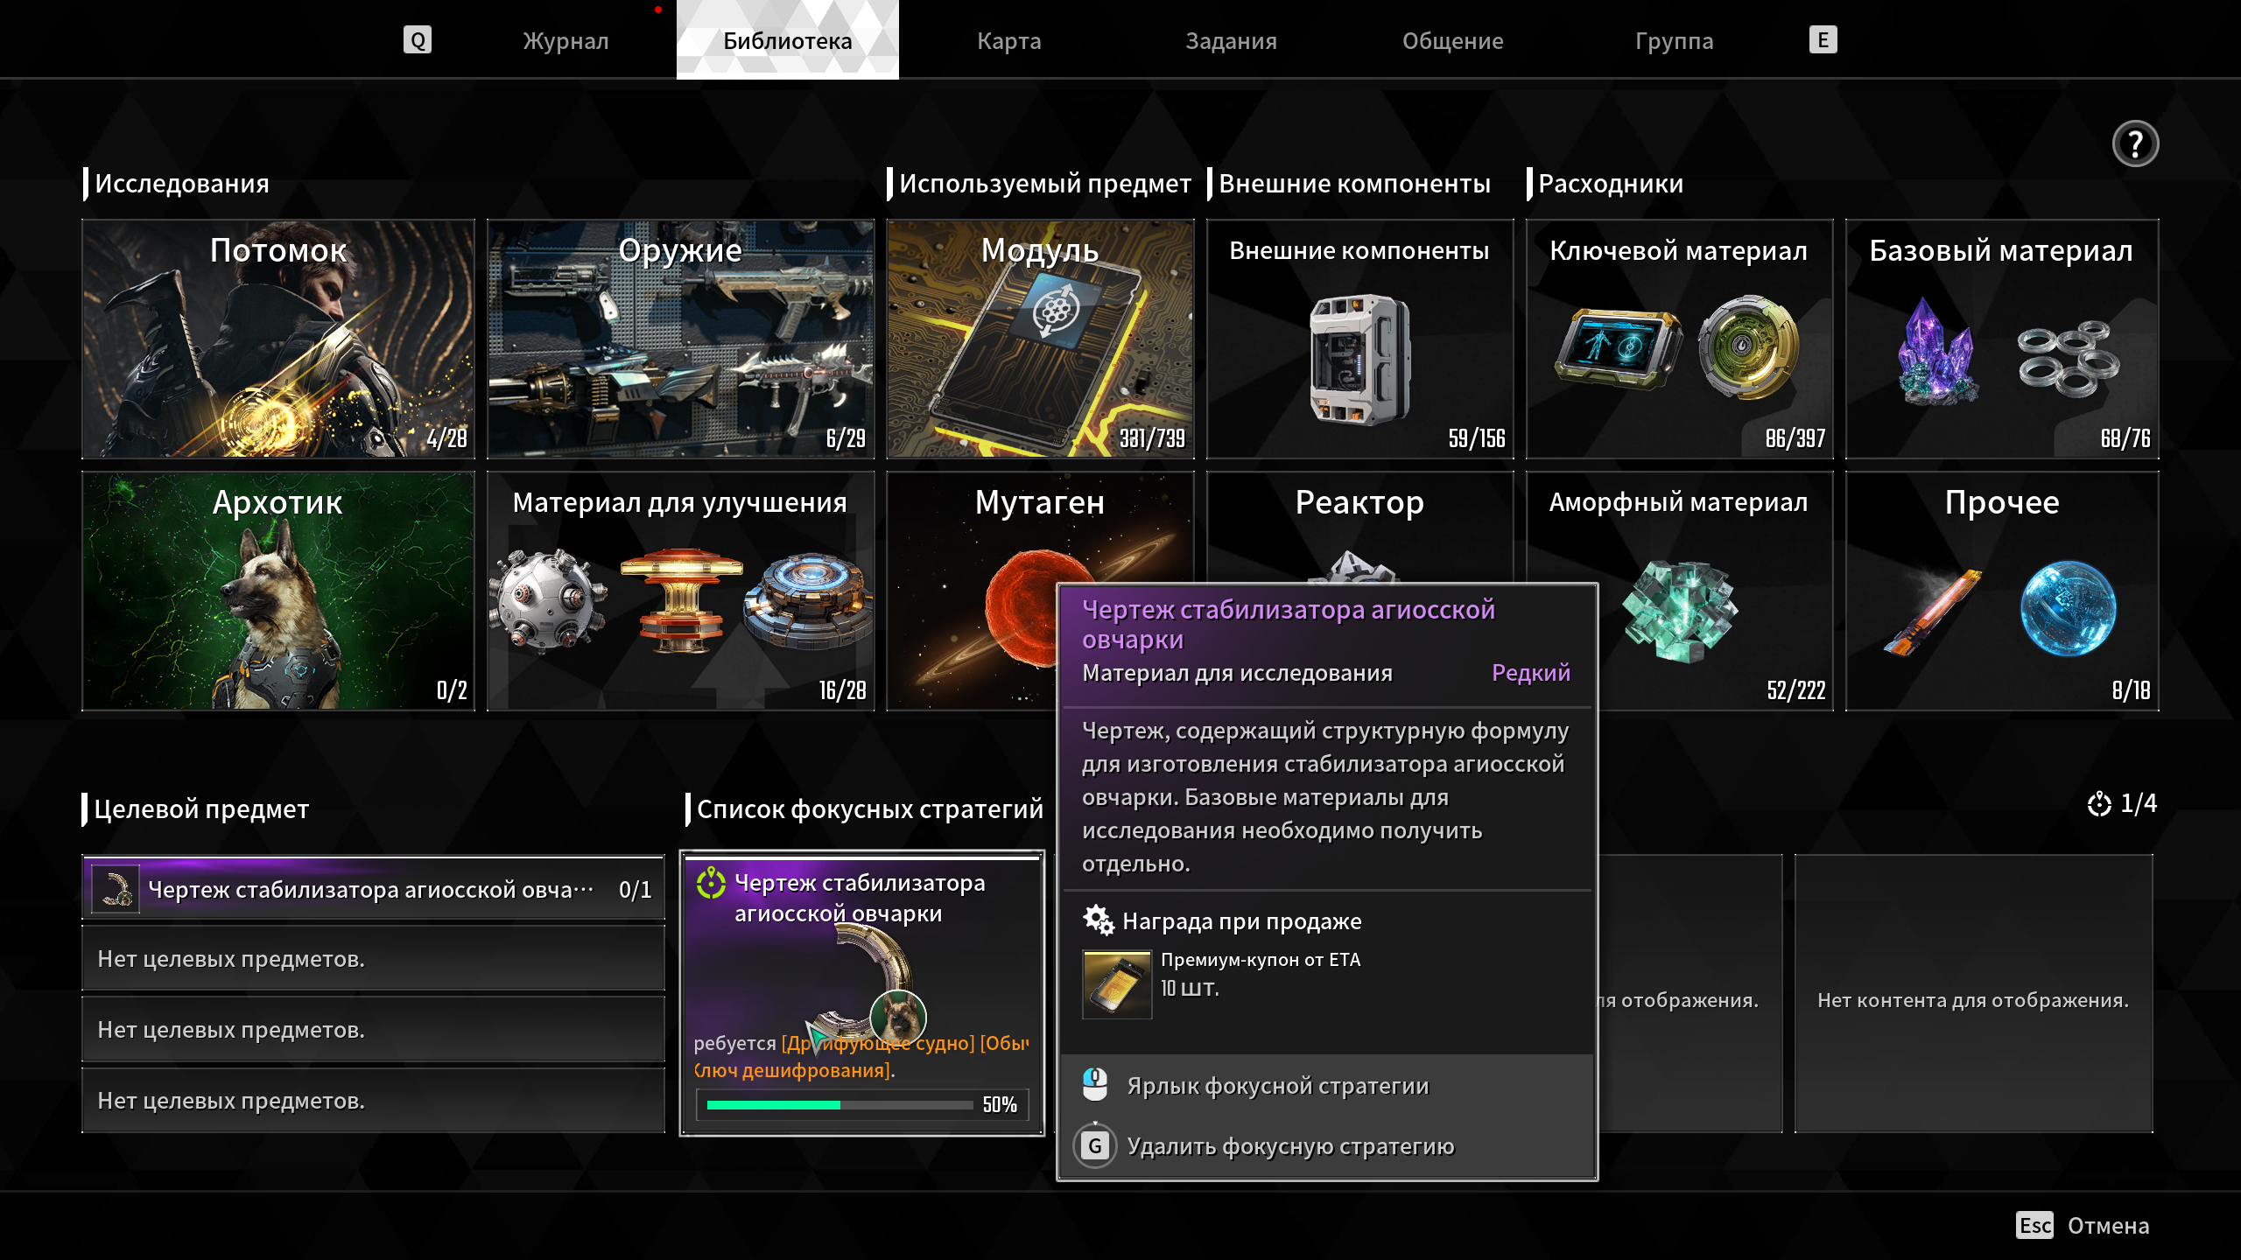Open the Карта tab
Image resolution: width=2241 pixels, height=1260 pixels.
(1008, 40)
